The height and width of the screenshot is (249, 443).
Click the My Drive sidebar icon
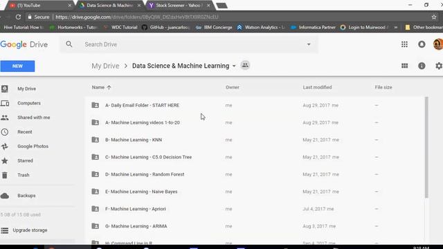[5, 89]
